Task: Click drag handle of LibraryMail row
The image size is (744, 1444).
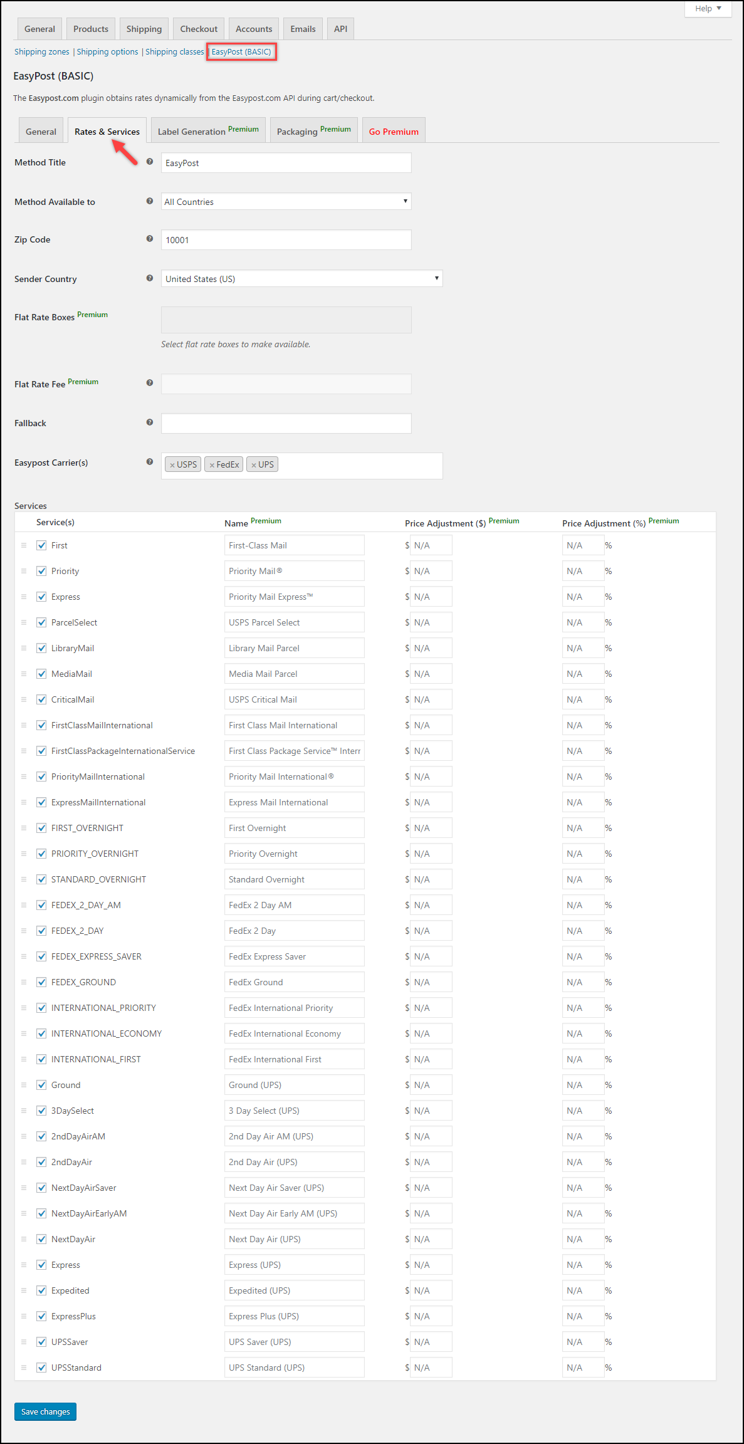Action: click(x=24, y=648)
